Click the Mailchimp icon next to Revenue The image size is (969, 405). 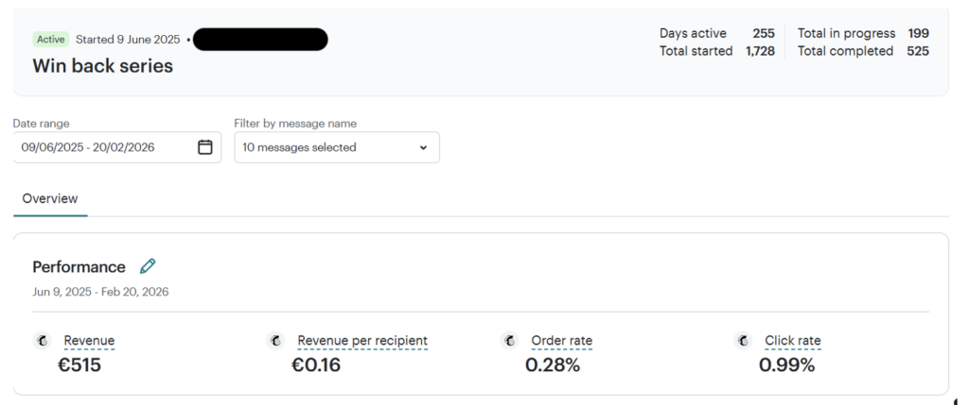pos(43,341)
